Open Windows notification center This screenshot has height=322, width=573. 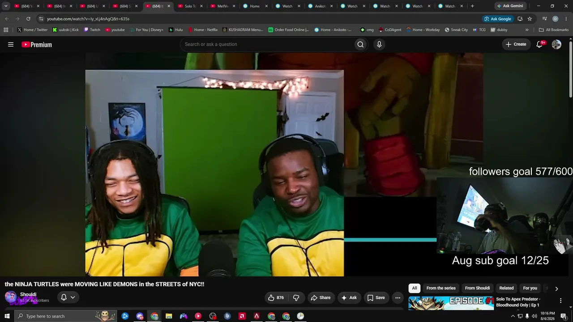coord(564,316)
